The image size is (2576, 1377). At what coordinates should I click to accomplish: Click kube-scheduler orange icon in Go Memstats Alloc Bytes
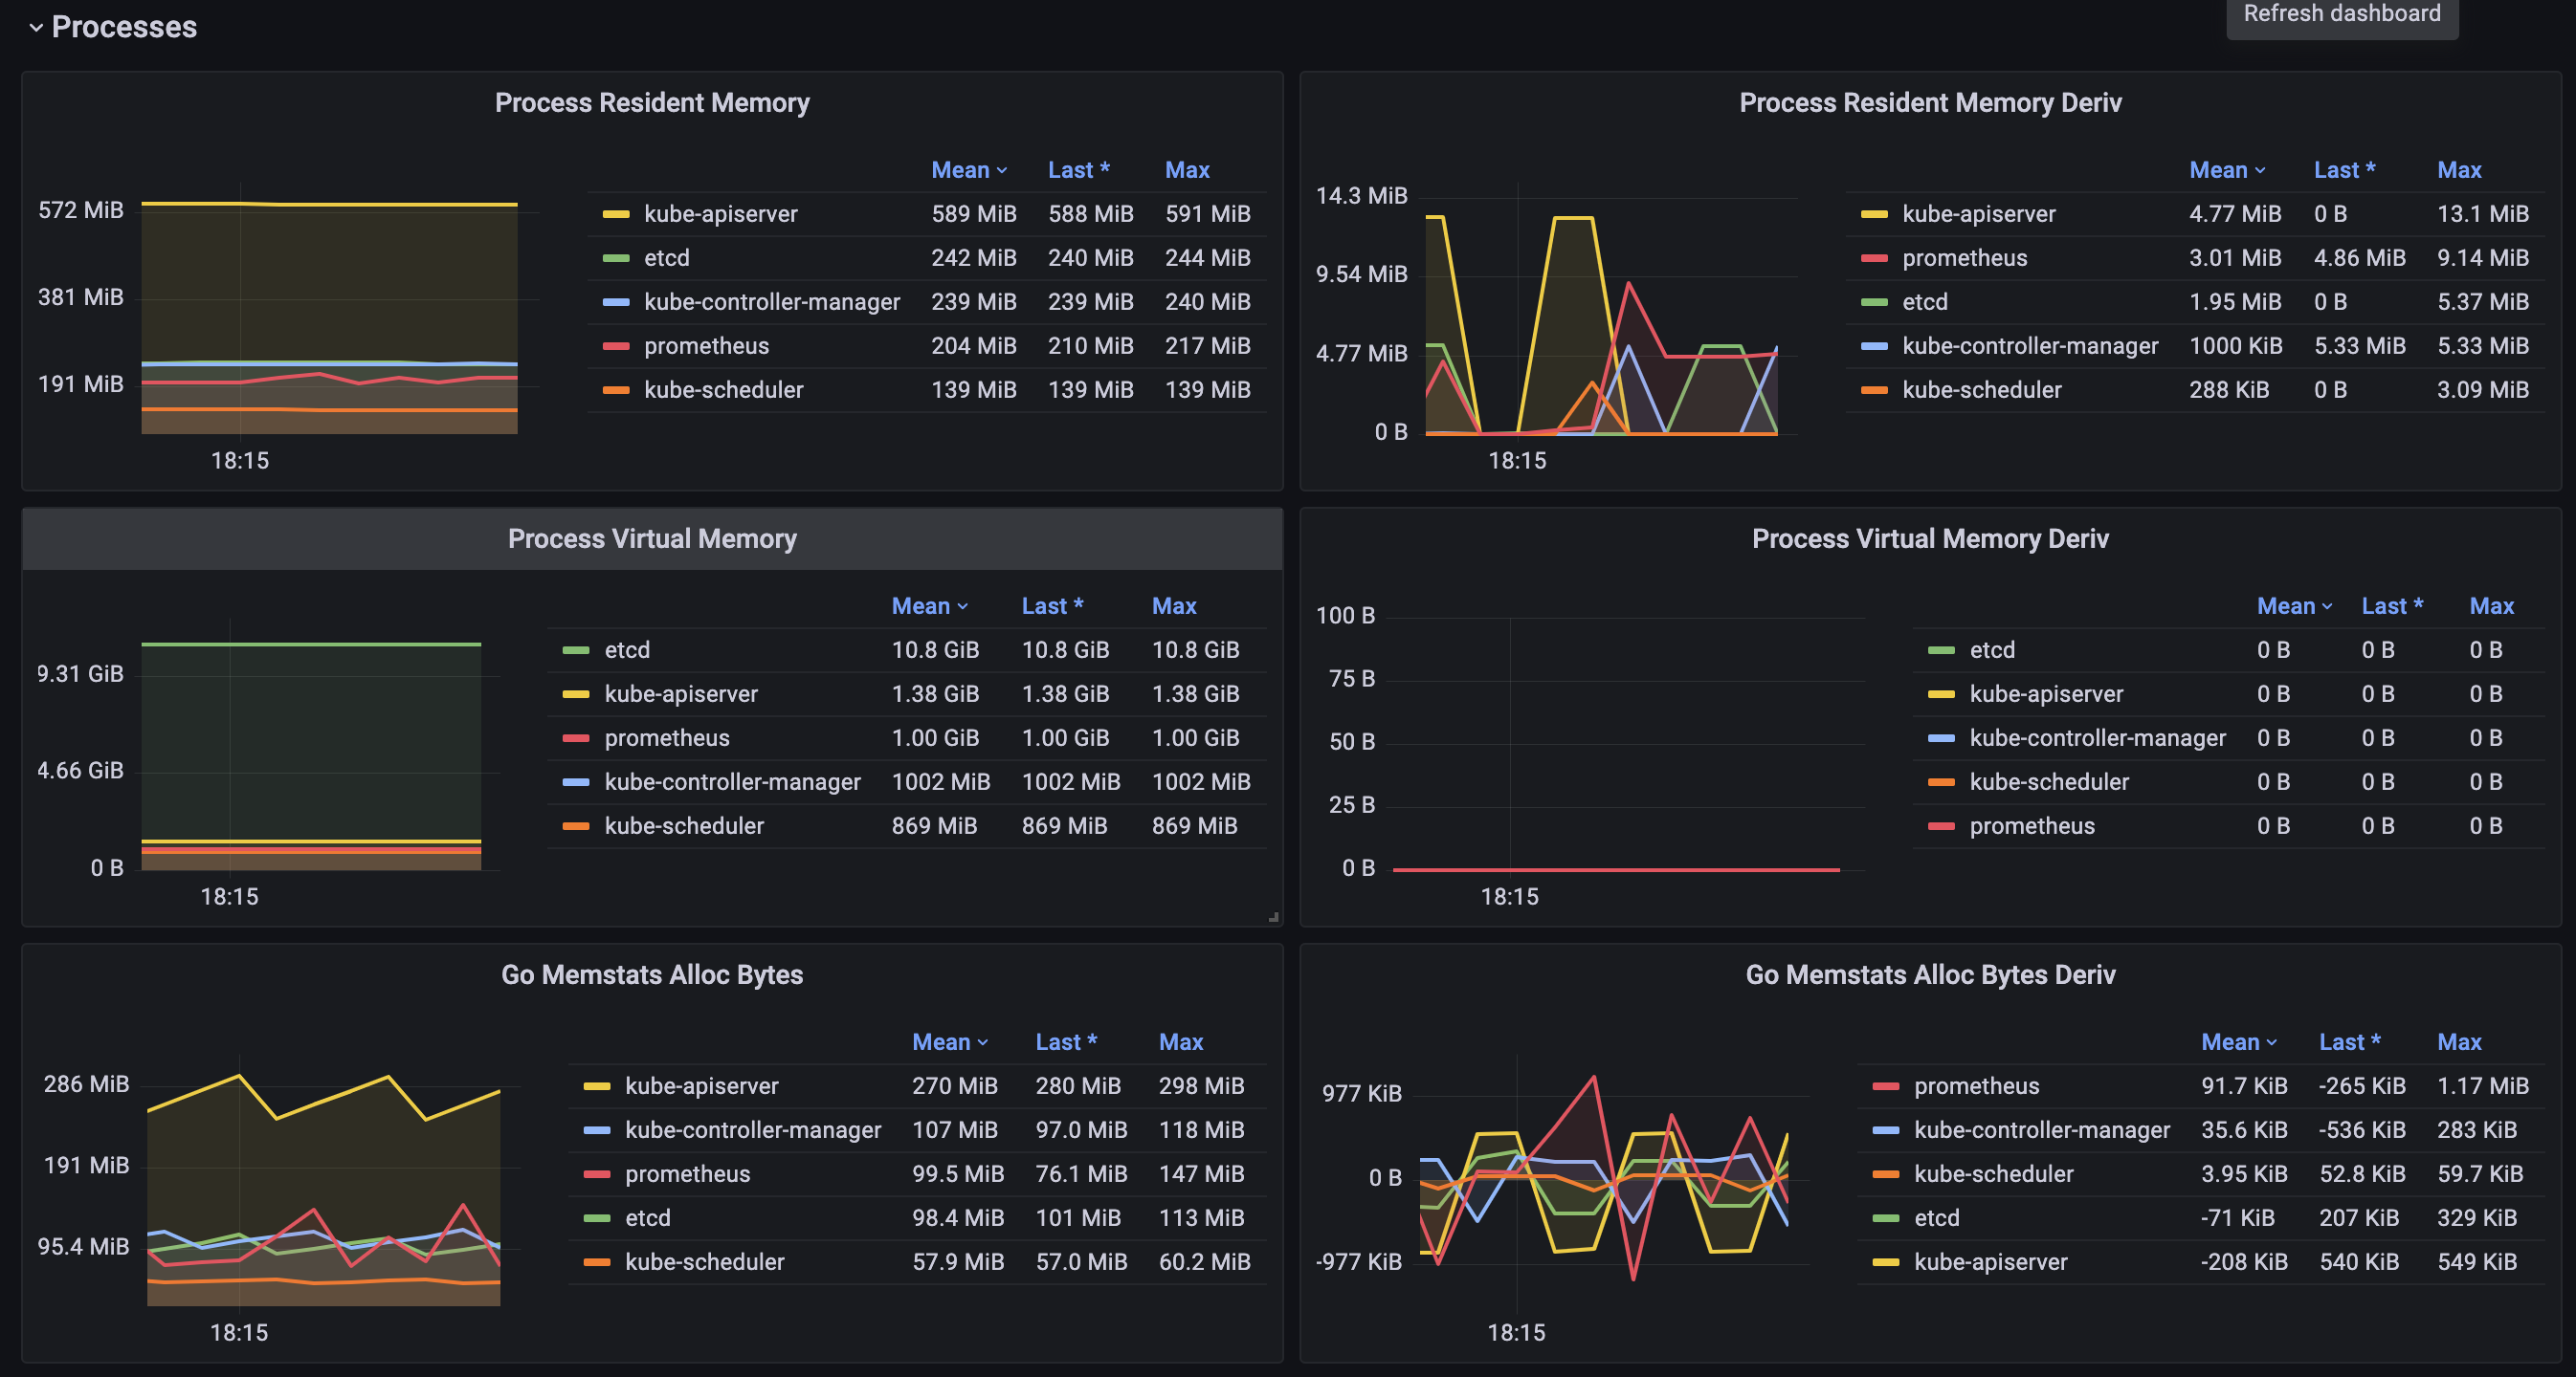click(597, 1261)
